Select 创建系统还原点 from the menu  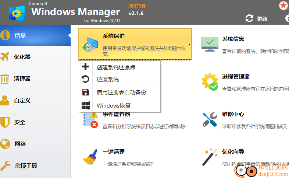(119, 67)
